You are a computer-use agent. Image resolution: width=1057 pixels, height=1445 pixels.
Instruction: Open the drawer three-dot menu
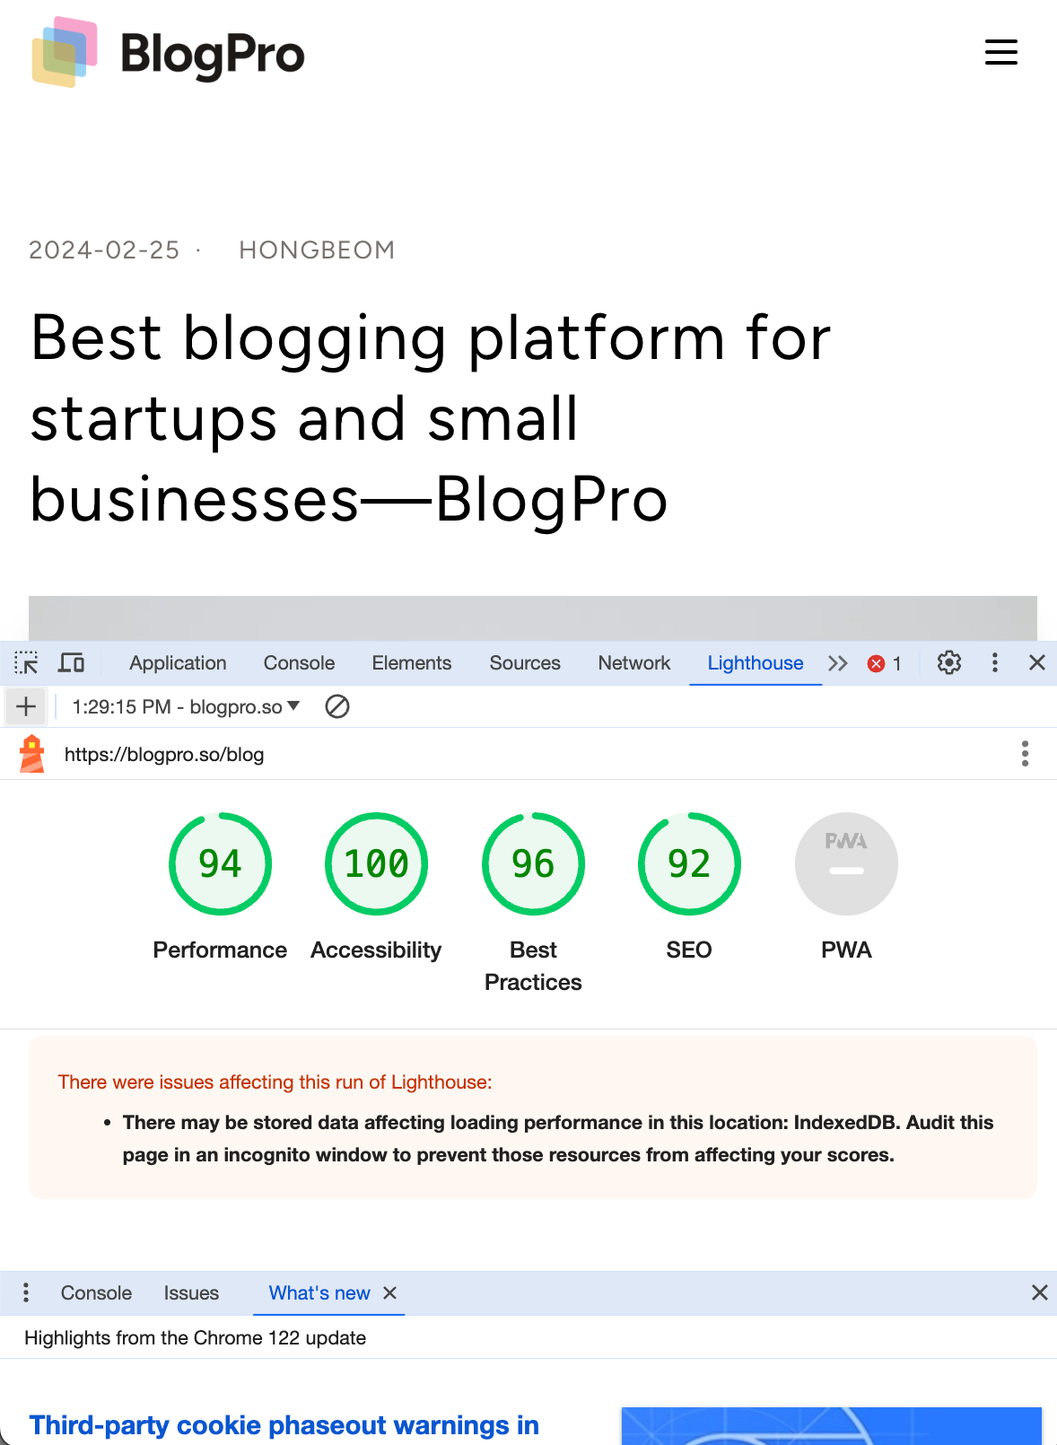[x=26, y=1292]
